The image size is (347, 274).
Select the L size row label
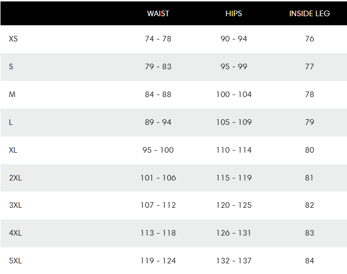pos(11,122)
